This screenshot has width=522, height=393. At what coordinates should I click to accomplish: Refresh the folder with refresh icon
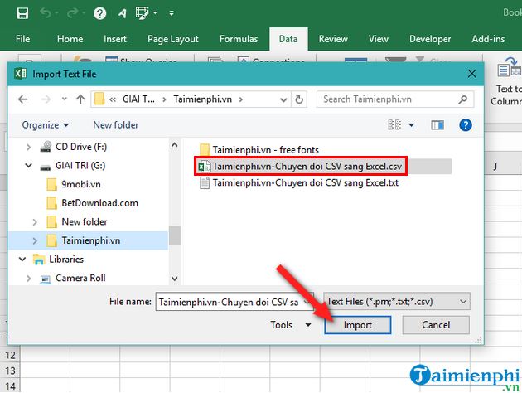[299, 99]
